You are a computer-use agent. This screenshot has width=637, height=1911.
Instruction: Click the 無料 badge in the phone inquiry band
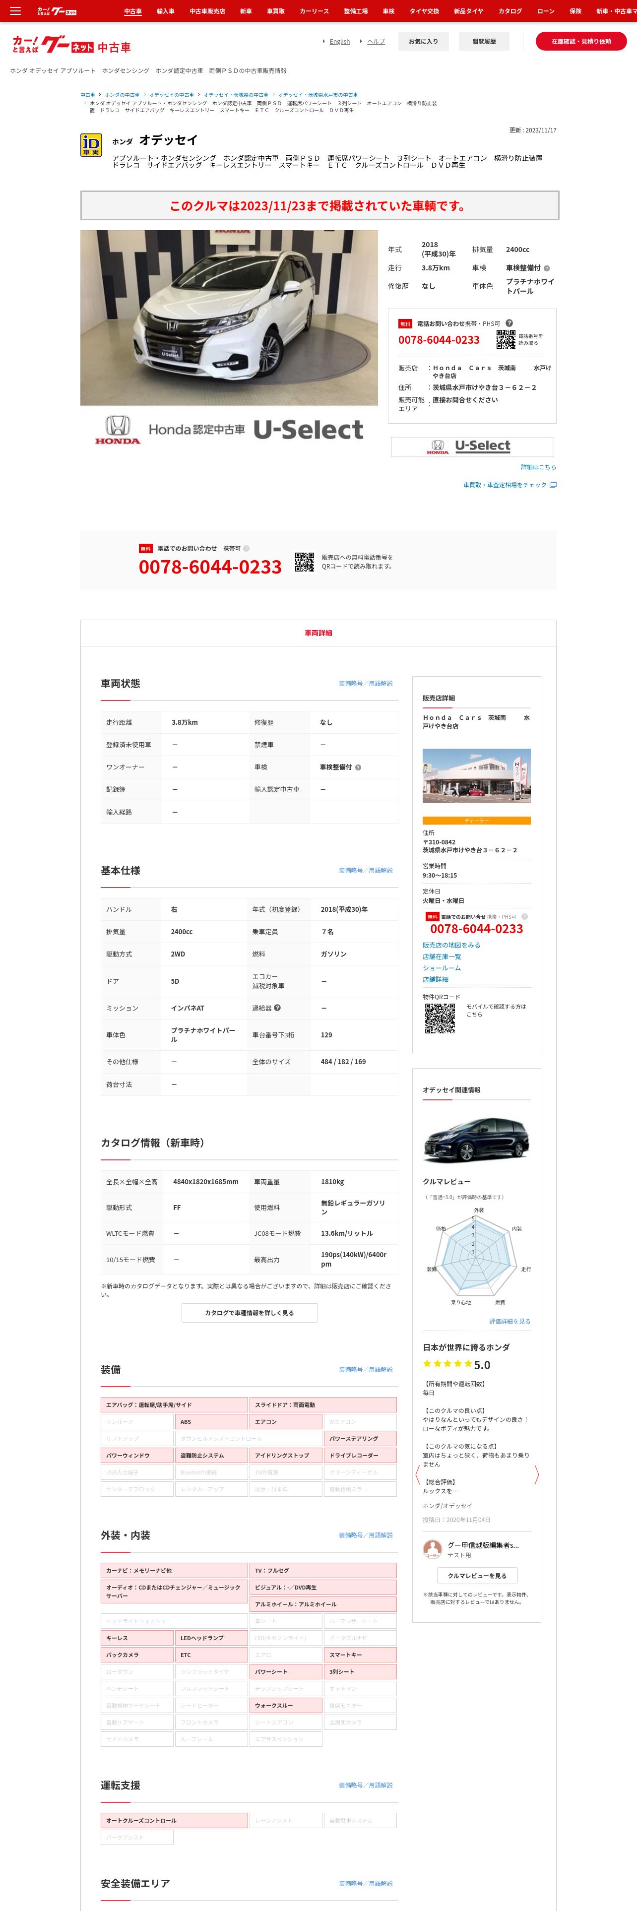(x=145, y=548)
